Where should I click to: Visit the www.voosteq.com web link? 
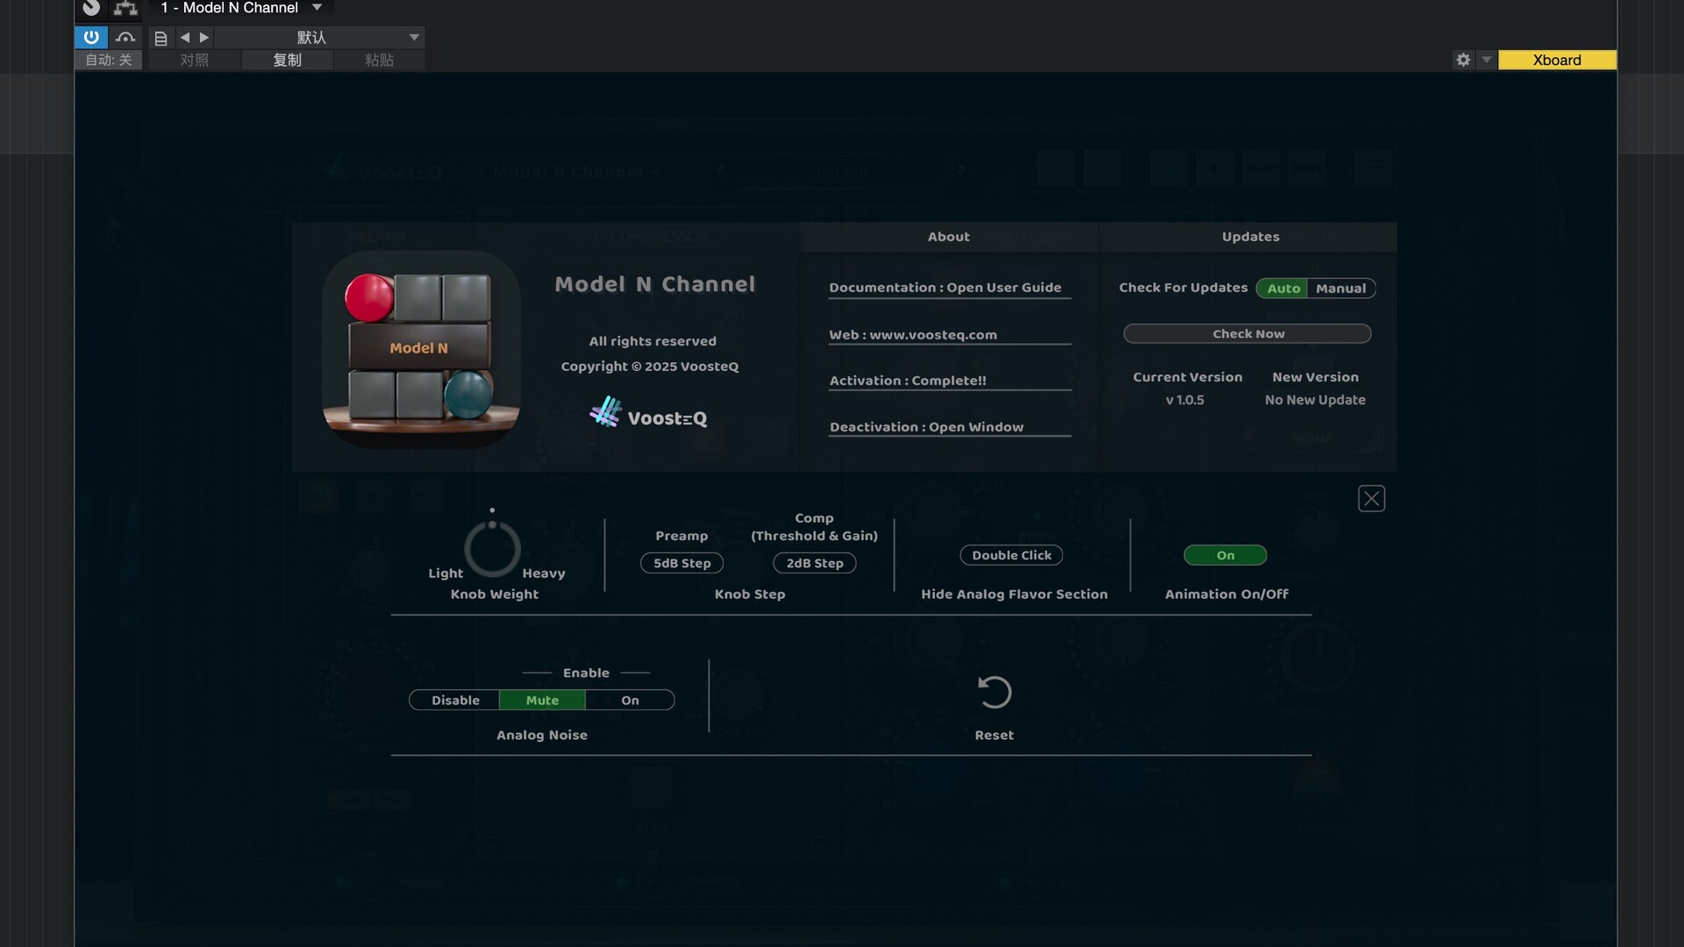click(x=950, y=335)
